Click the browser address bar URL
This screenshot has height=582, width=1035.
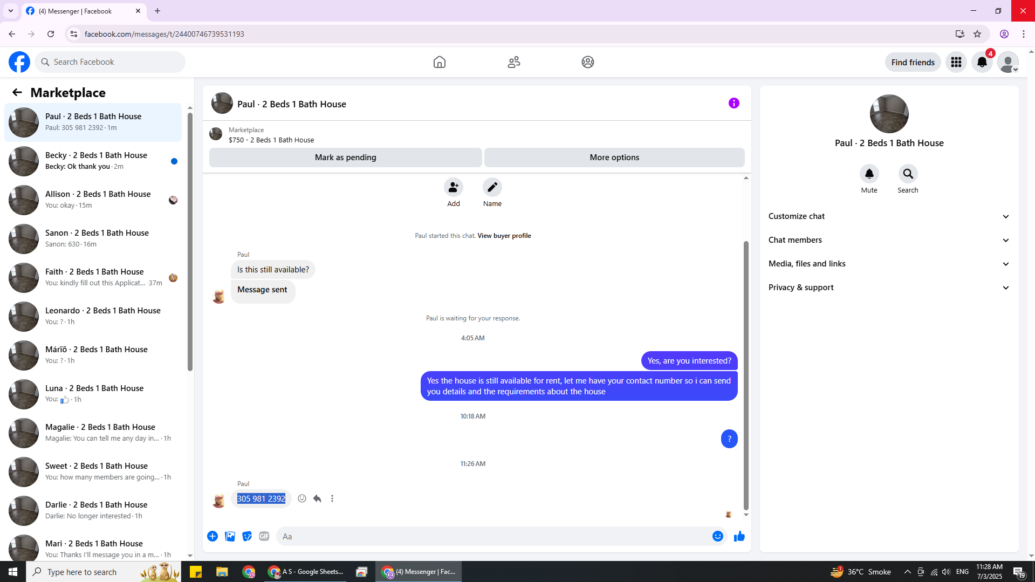(164, 34)
